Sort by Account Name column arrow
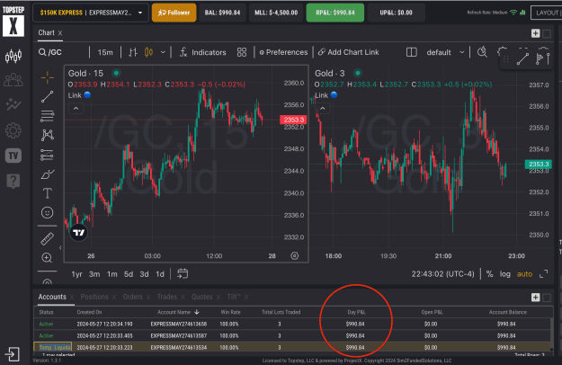The width and height of the screenshot is (562, 365). tap(196, 312)
